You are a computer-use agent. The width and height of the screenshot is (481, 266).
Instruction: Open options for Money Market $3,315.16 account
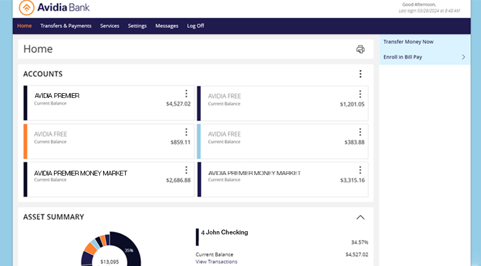pyautogui.click(x=360, y=170)
